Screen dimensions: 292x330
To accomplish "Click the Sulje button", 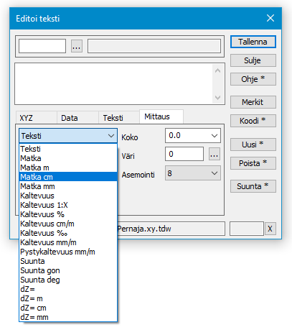I will coord(253,60).
